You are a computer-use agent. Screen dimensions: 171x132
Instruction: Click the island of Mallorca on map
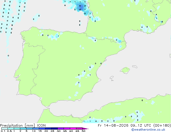pyautogui.click(x=125, y=70)
